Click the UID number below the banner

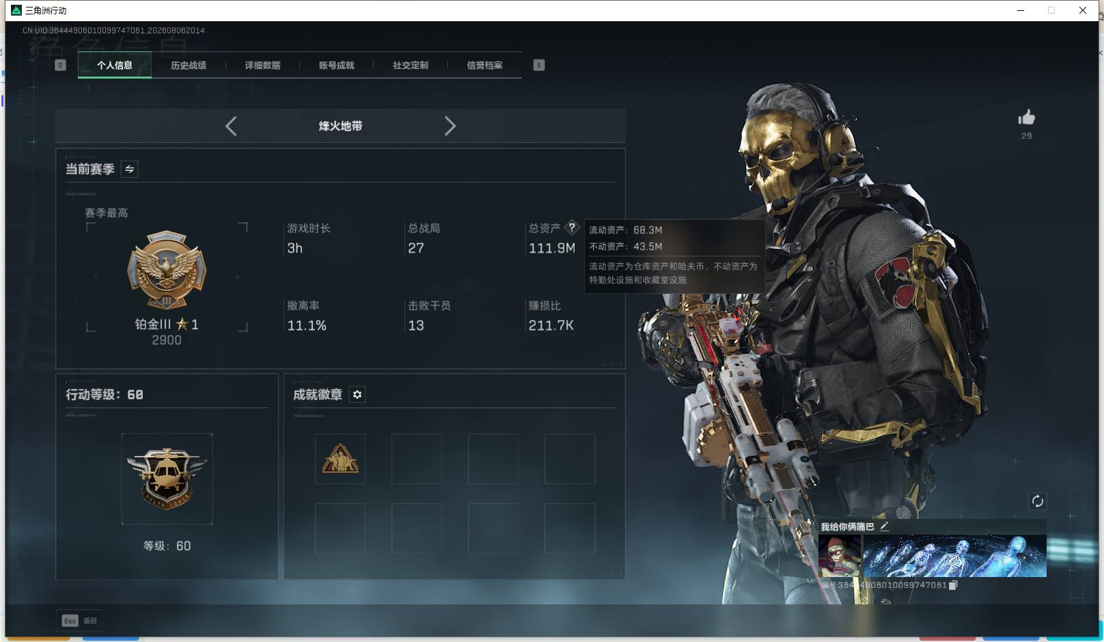point(892,585)
